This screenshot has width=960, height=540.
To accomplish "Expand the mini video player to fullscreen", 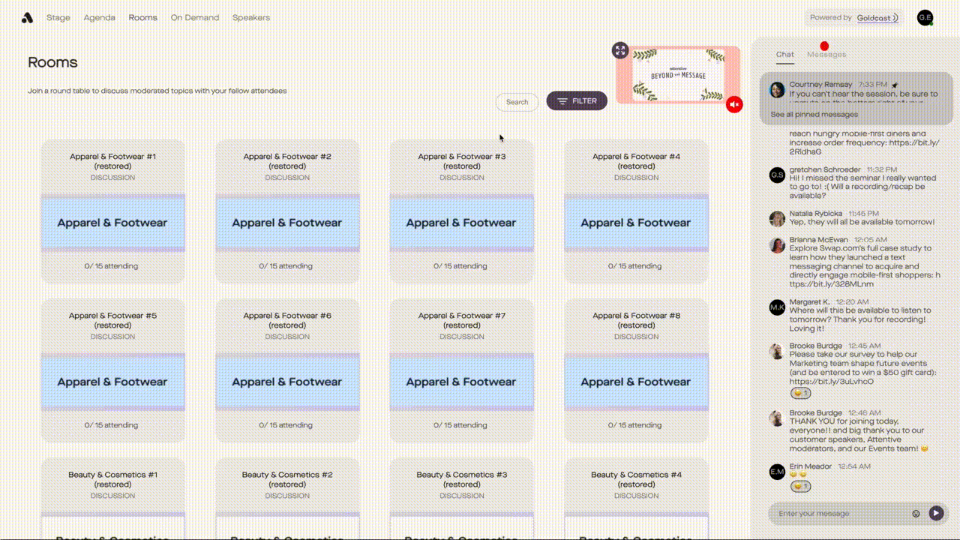I will tap(620, 50).
